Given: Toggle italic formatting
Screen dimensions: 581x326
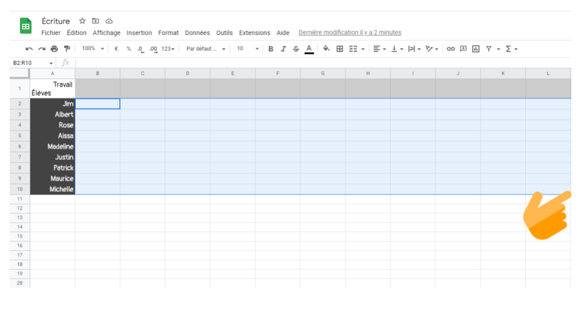Looking at the screenshot, I should click(283, 49).
